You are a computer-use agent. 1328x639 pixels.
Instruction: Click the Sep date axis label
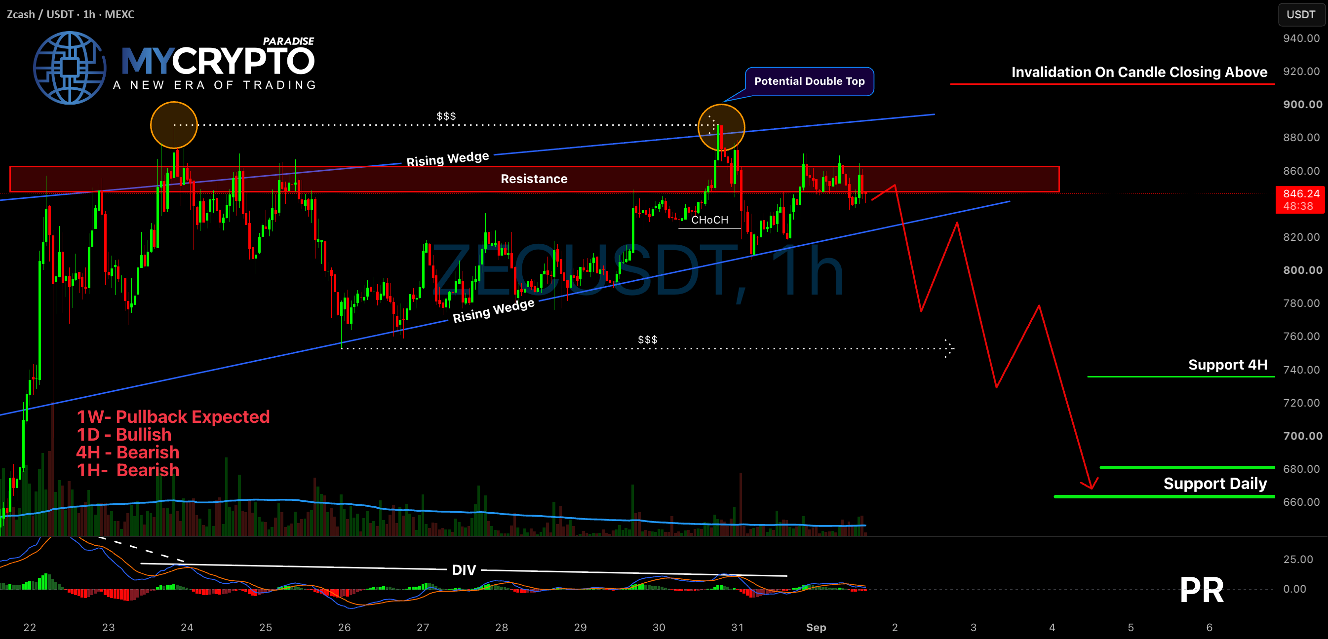pos(816,627)
